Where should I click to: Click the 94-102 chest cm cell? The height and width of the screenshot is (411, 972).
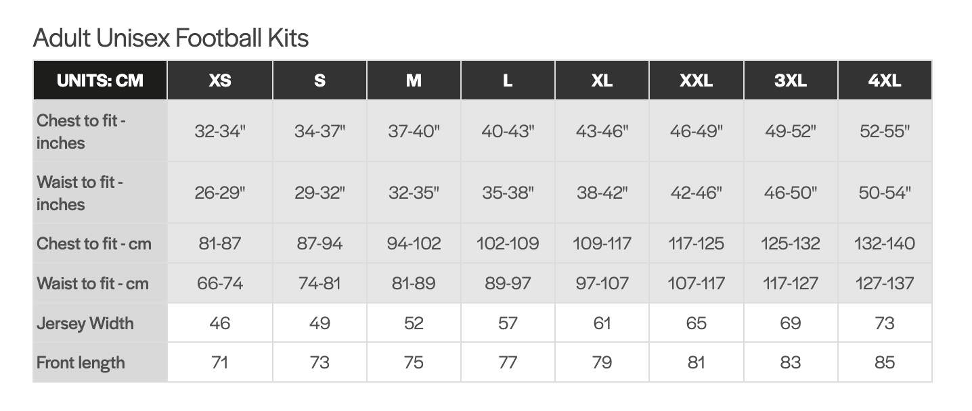[x=414, y=243]
